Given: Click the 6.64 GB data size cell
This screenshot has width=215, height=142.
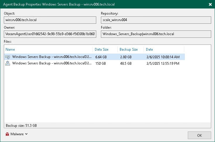Looking at the screenshot, I should [101, 57].
